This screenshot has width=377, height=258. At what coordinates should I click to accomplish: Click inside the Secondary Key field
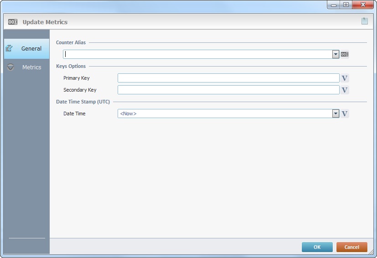228,90
